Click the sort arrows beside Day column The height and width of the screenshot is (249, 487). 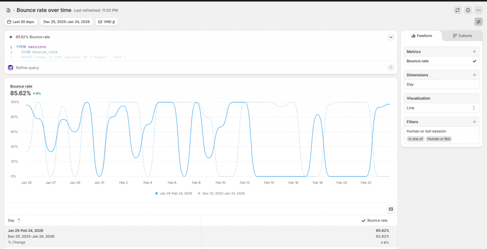click(19, 221)
